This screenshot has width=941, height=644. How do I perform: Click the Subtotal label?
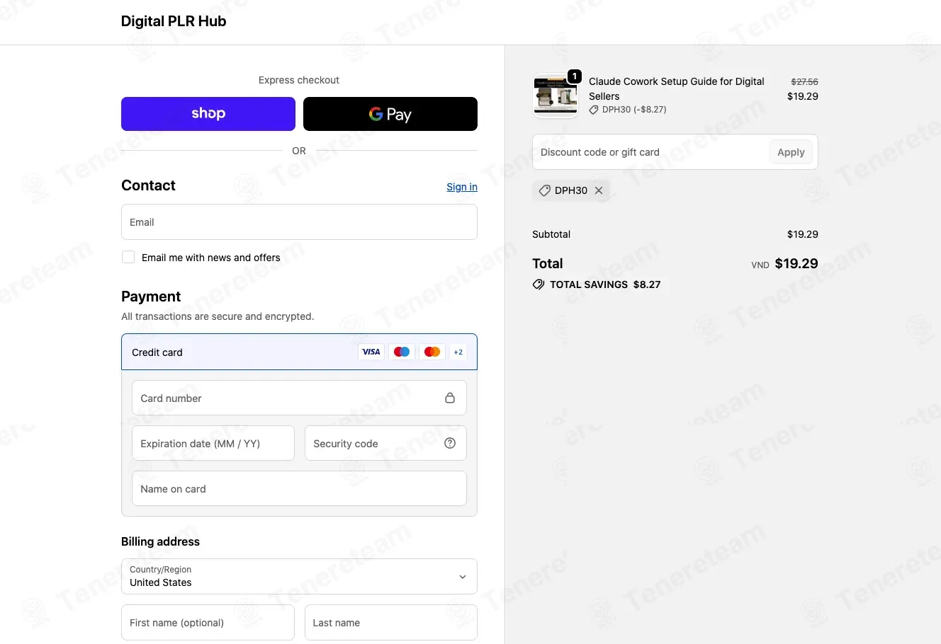[x=551, y=234]
